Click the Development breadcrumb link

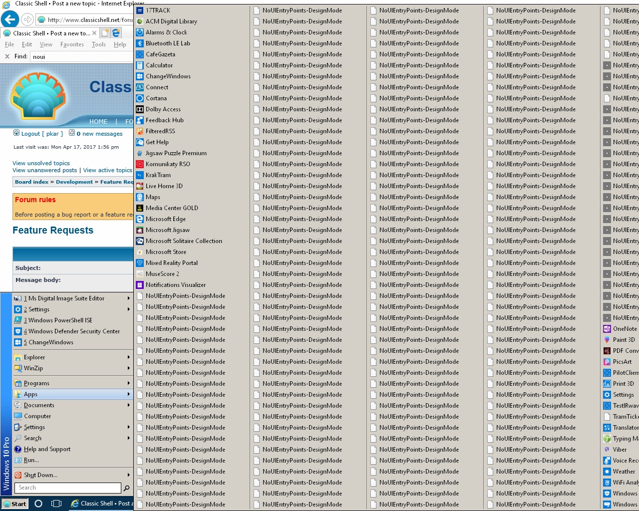(74, 182)
